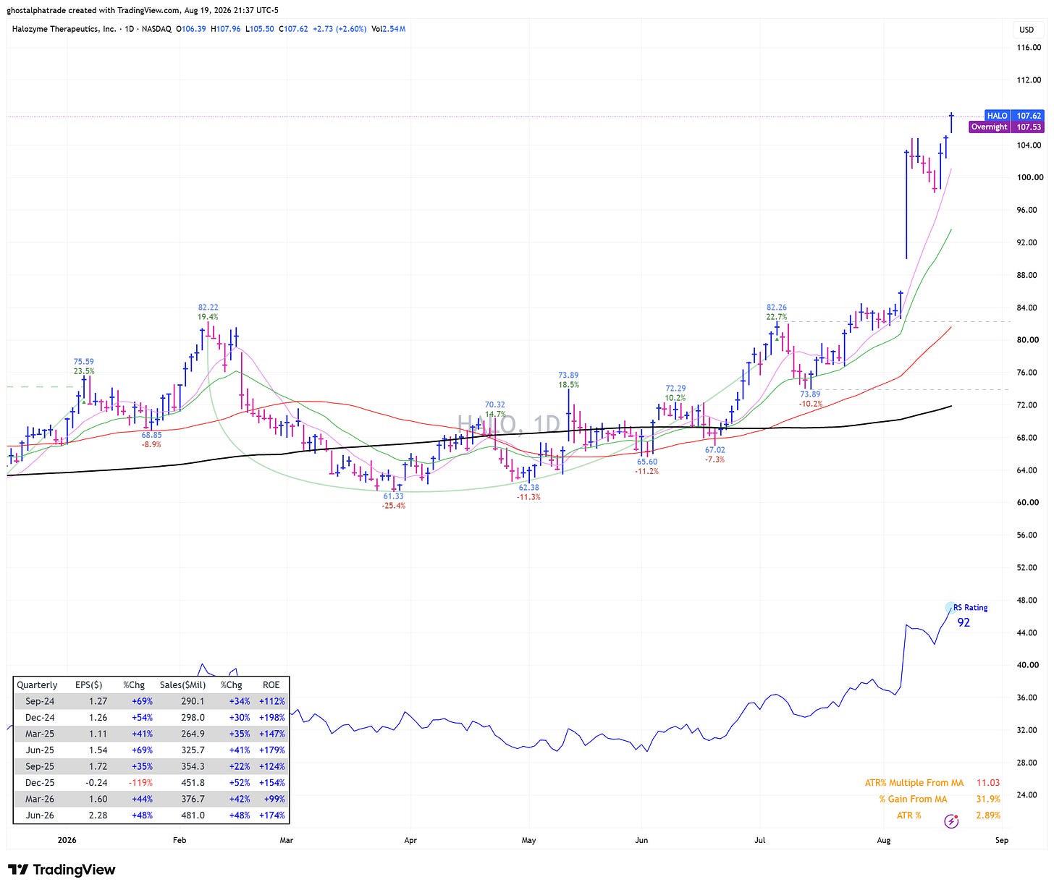Click the ROE column header

[x=271, y=685]
